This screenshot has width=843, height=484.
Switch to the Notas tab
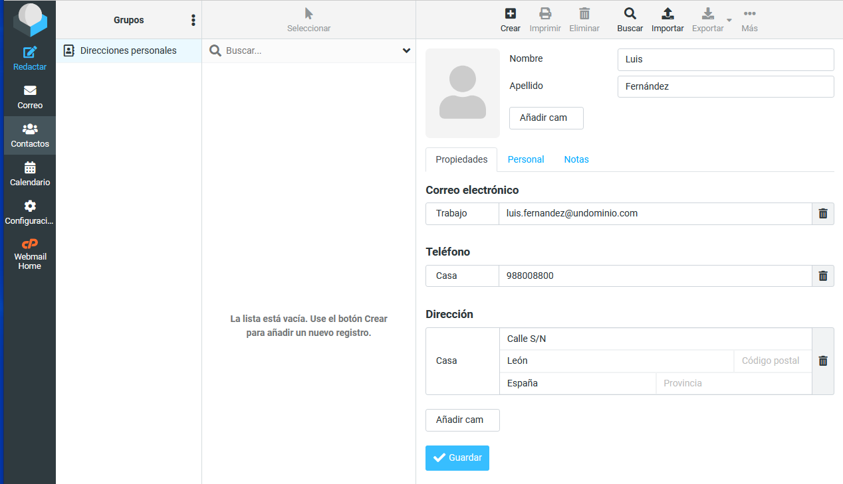576,159
